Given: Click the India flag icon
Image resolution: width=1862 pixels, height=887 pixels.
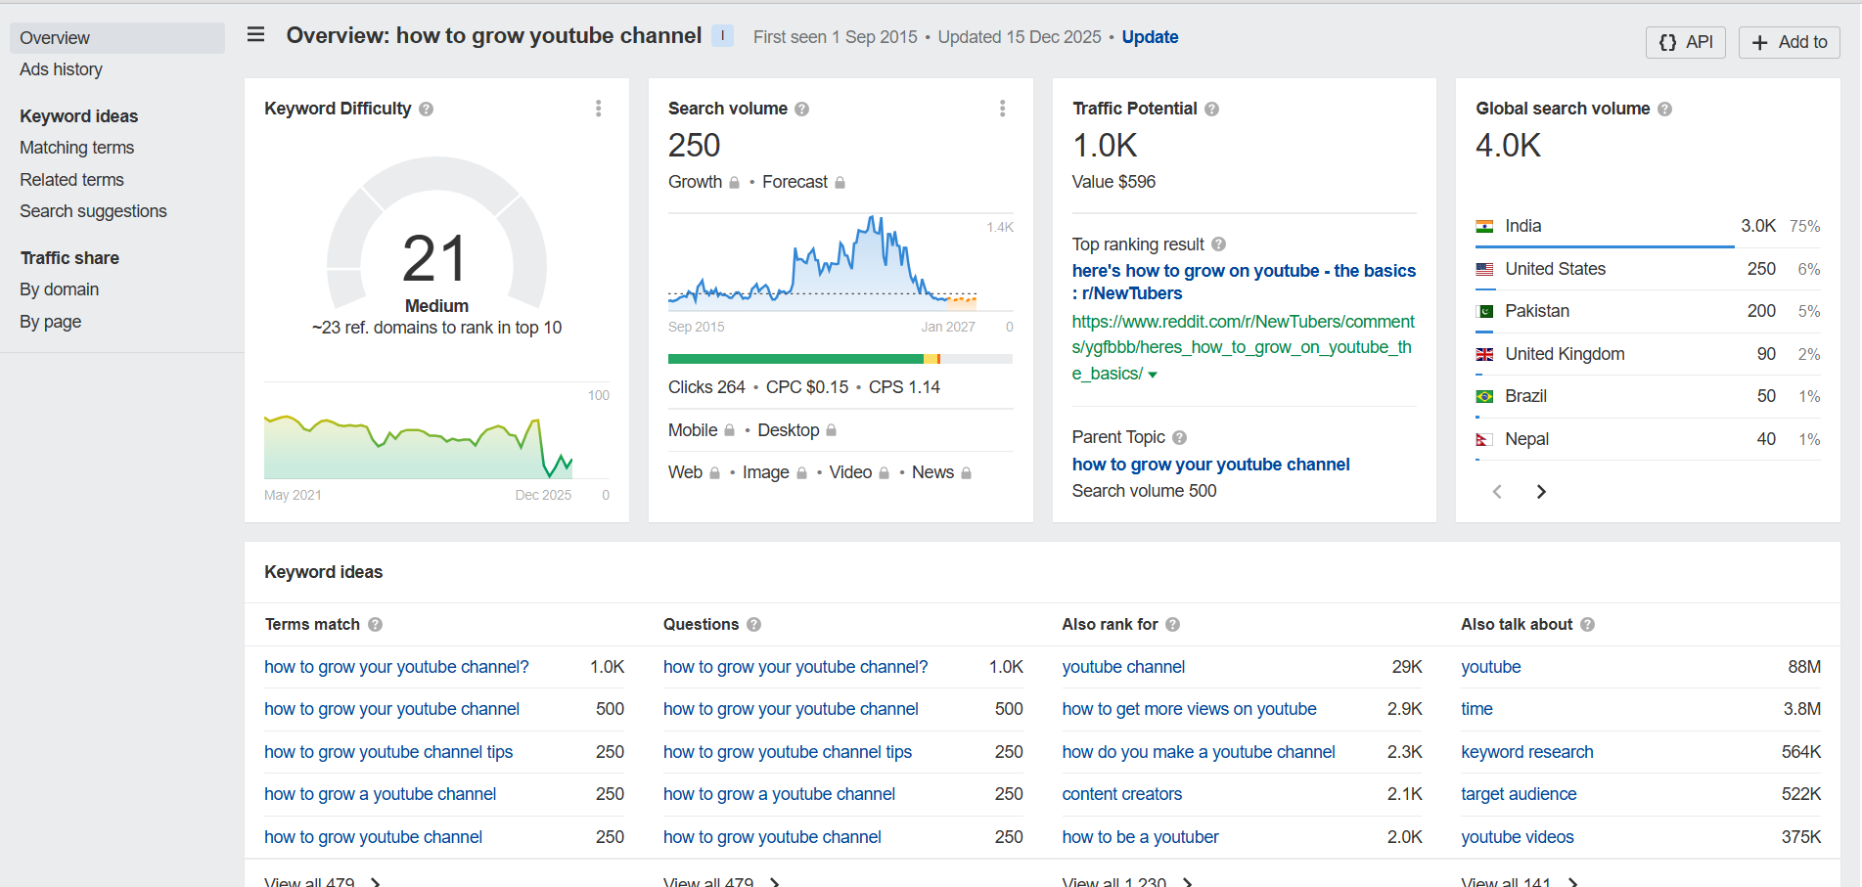Looking at the screenshot, I should click(1484, 227).
